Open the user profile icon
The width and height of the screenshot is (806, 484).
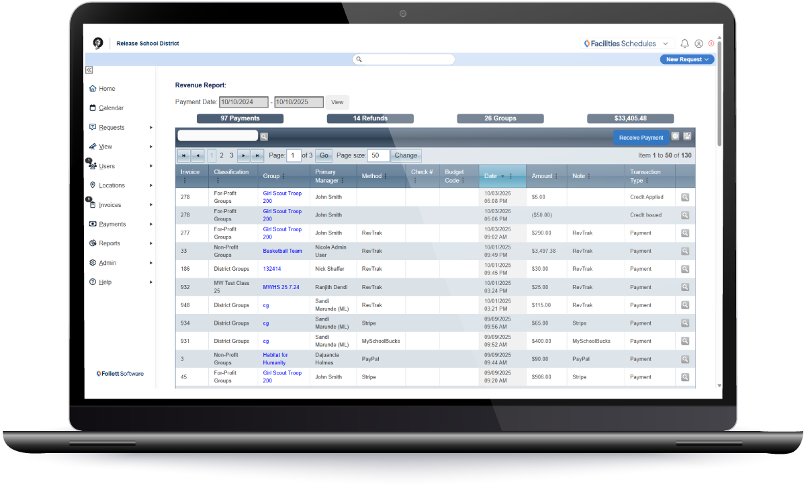(699, 44)
